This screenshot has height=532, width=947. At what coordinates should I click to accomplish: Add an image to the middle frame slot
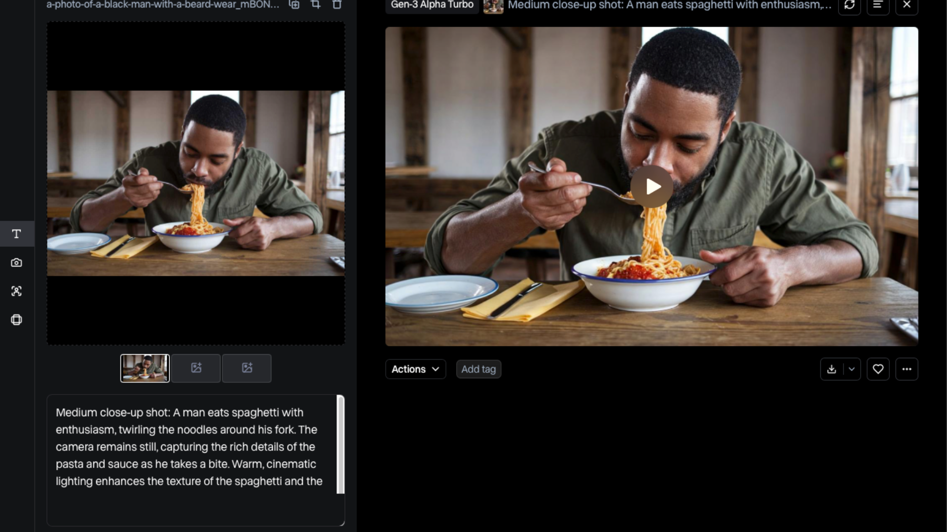(196, 368)
